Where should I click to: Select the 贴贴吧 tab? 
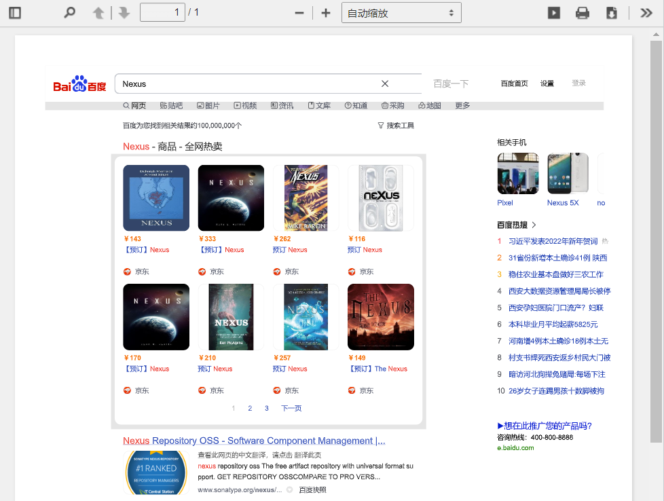tap(171, 105)
